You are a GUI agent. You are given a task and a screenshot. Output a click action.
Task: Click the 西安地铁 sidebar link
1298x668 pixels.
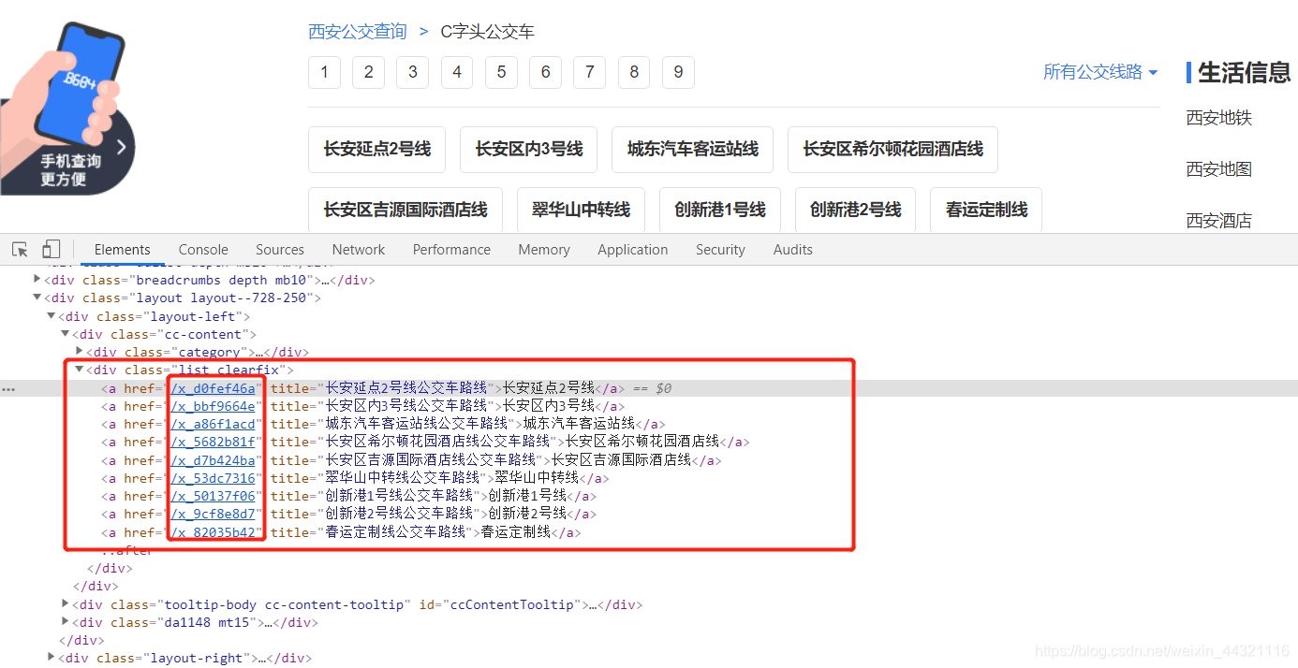click(x=1218, y=118)
